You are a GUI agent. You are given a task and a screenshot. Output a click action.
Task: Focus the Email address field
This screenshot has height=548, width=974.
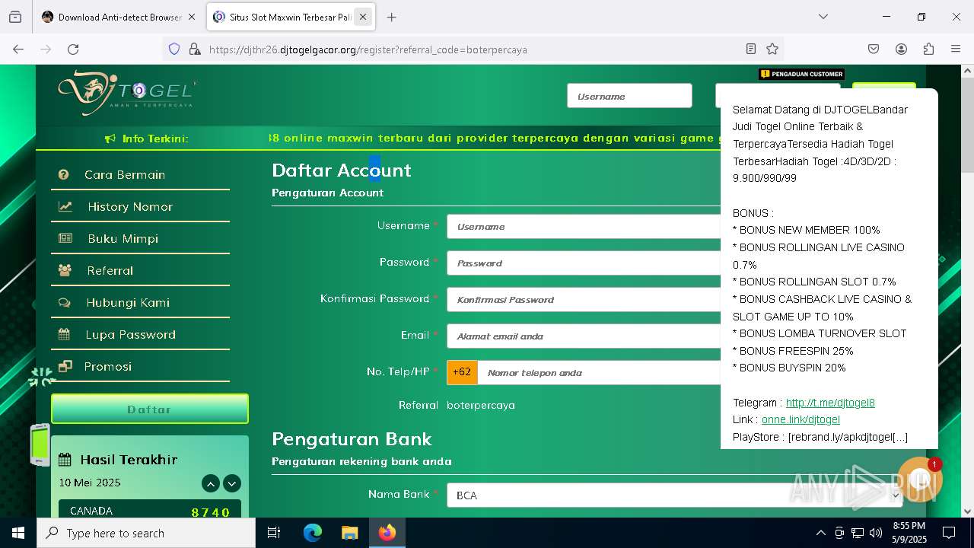[584, 336]
